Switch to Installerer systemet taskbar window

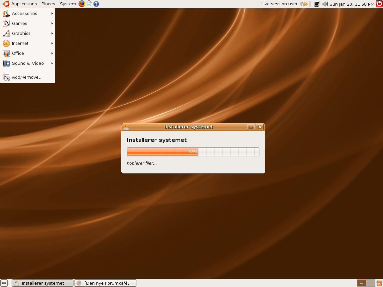(43, 283)
